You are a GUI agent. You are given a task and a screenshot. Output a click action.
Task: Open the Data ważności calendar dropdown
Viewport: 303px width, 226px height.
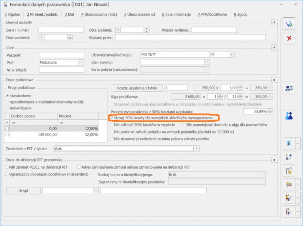tap(41, 37)
